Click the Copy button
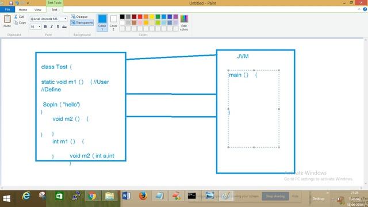This screenshot has height=207, width=368. point(20,22)
